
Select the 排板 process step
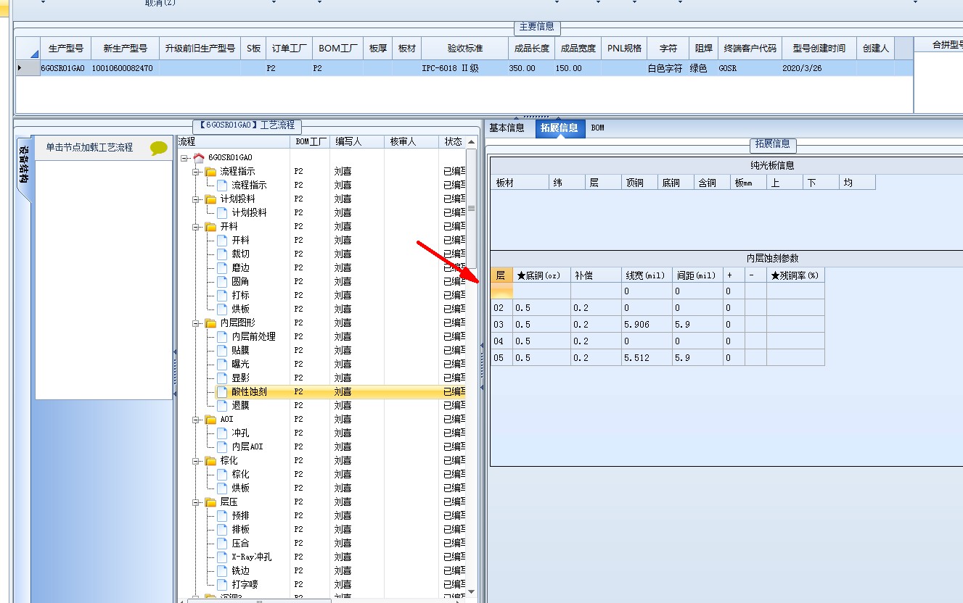[x=240, y=529]
